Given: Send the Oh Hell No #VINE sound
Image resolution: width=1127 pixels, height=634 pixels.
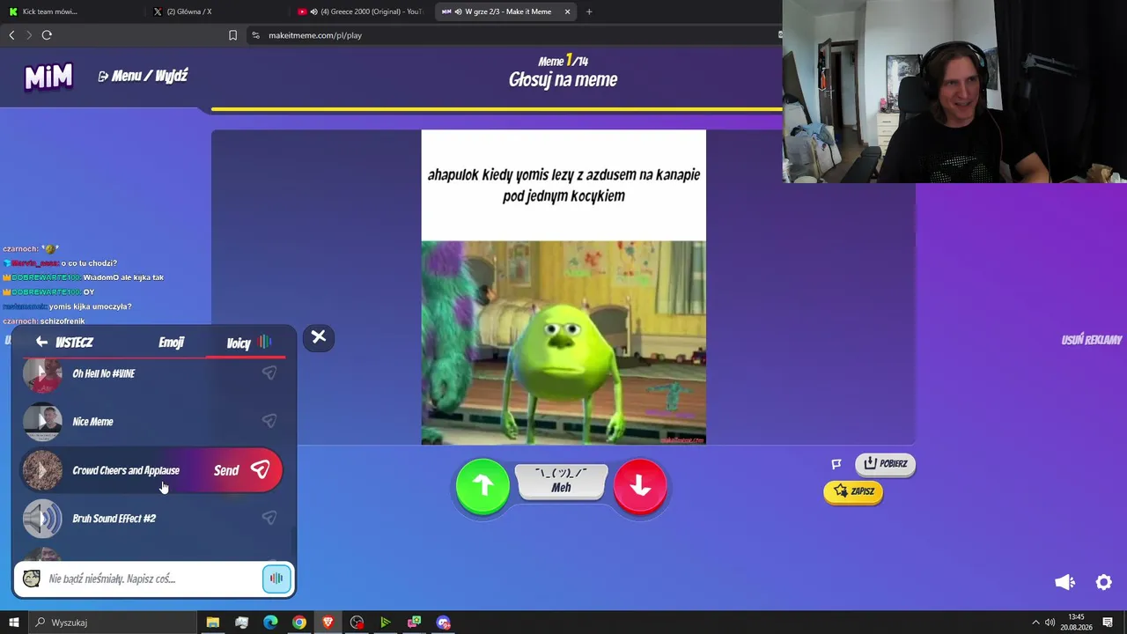Looking at the screenshot, I should 269,373.
